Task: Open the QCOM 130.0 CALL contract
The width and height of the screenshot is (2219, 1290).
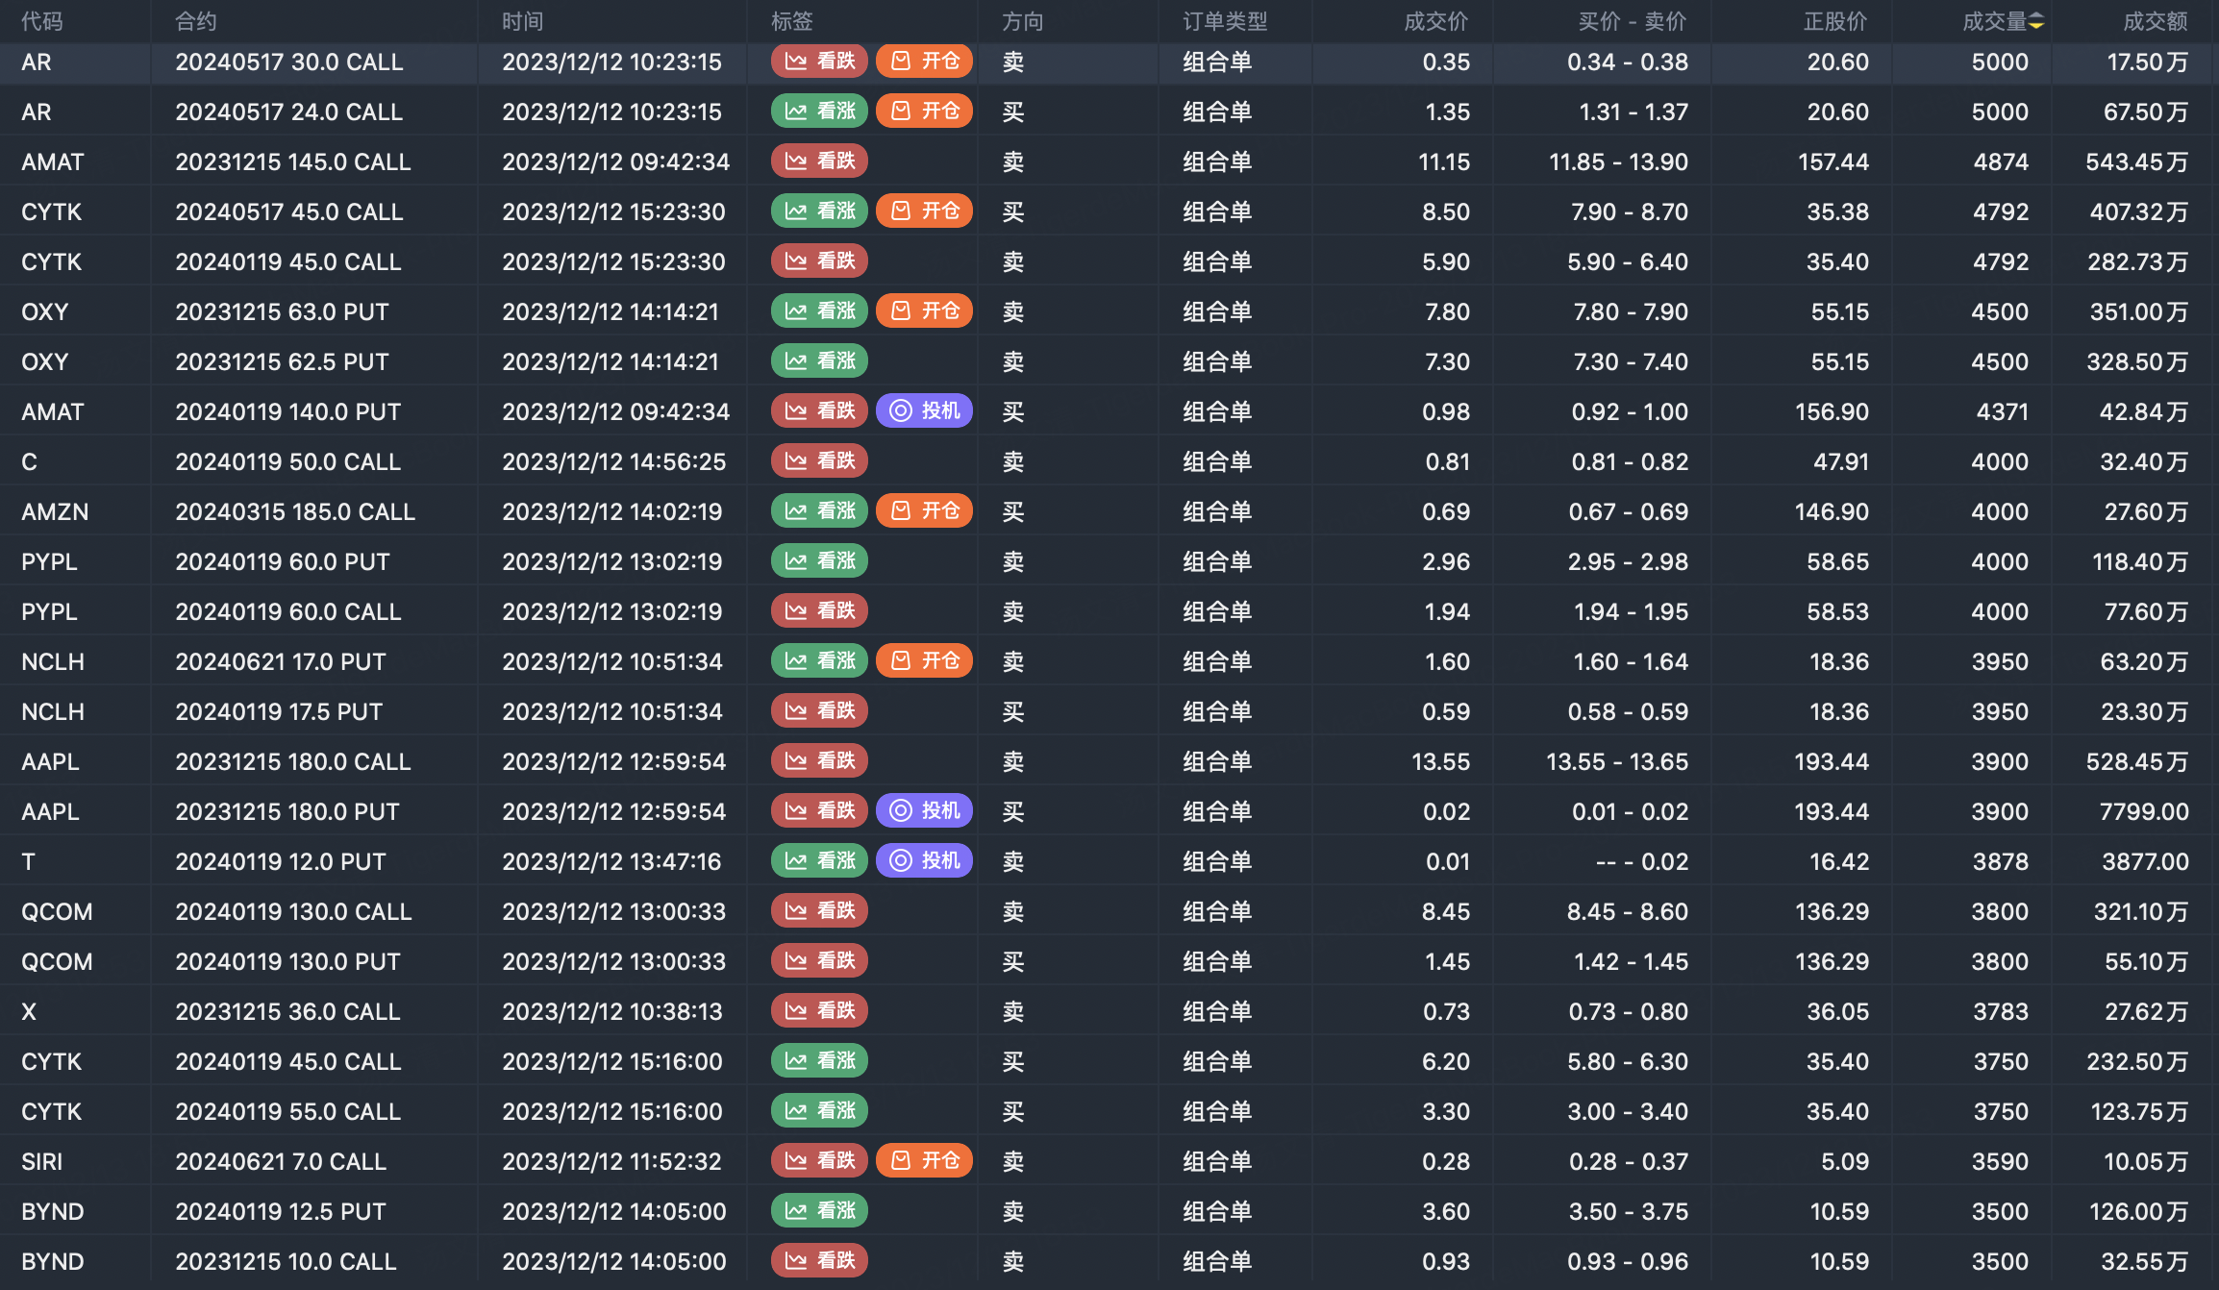Action: [x=293, y=911]
